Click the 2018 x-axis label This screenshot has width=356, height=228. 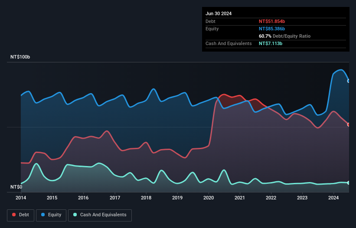click(146, 198)
